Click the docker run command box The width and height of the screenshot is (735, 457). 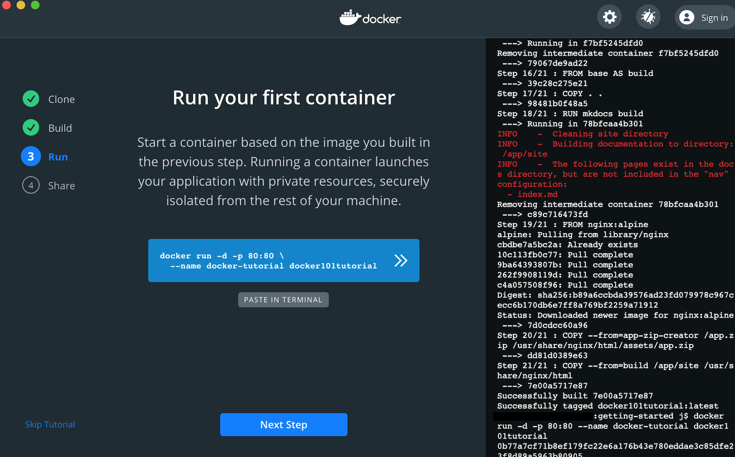pos(269,260)
